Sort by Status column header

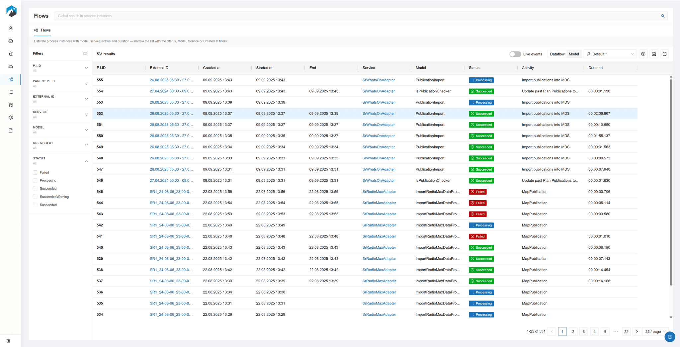coord(474,68)
